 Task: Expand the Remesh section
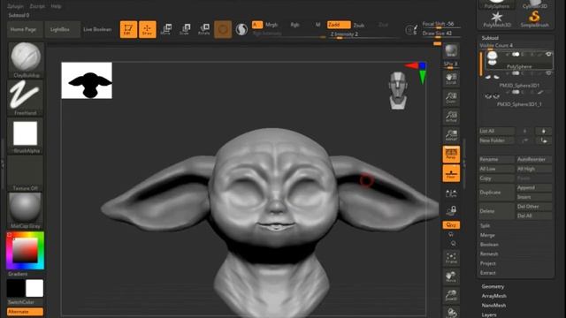(489, 254)
